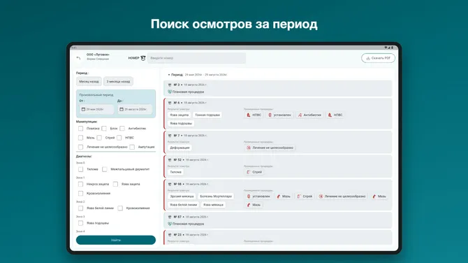Image resolution: width=468 pixels, height=263 pixels.
Task: Check the Мазь filter checkbox
Action: (x=80, y=138)
